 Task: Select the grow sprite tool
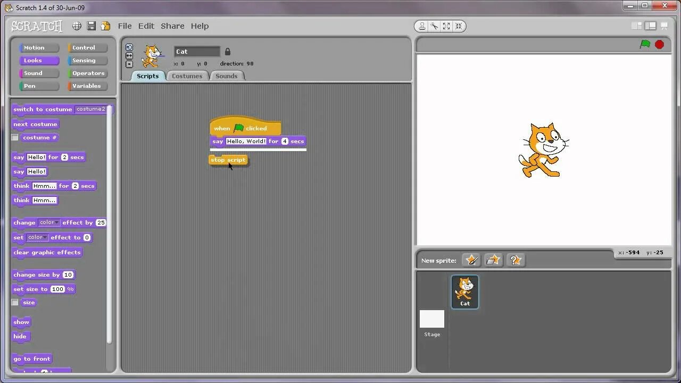[446, 26]
